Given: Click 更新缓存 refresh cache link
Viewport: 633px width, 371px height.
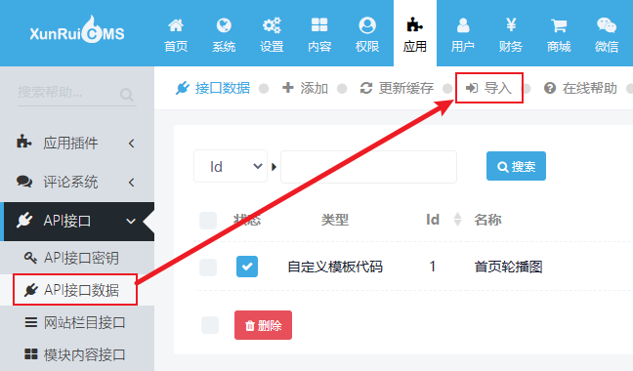Looking at the screenshot, I should pyautogui.click(x=397, y=88).
